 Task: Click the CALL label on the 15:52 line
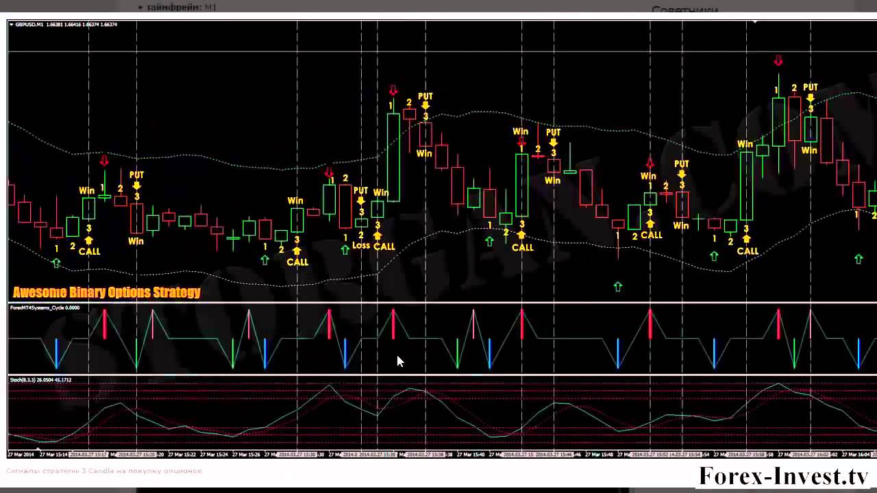pyautogui.click(x=651, y=235)
